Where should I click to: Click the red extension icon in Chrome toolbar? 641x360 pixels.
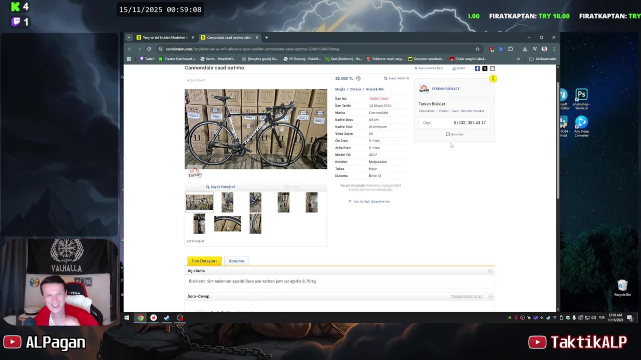tap(491, 49)
